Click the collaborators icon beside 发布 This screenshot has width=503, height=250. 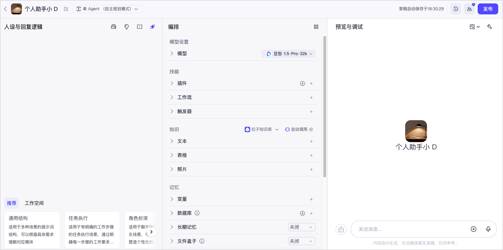[469, 9]
